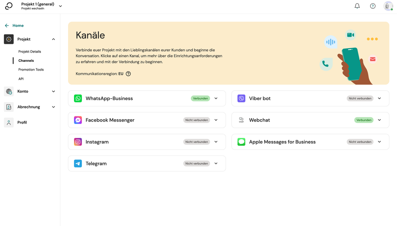Show info about Kommunikationsregion EU
Image resolution: width=397 pixels, height=226 pixels.
tap(128, 74)
